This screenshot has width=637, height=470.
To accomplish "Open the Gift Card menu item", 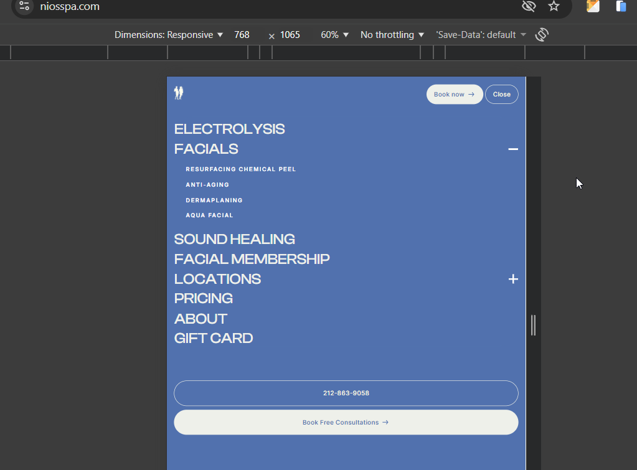I will (x=214, y=339).
